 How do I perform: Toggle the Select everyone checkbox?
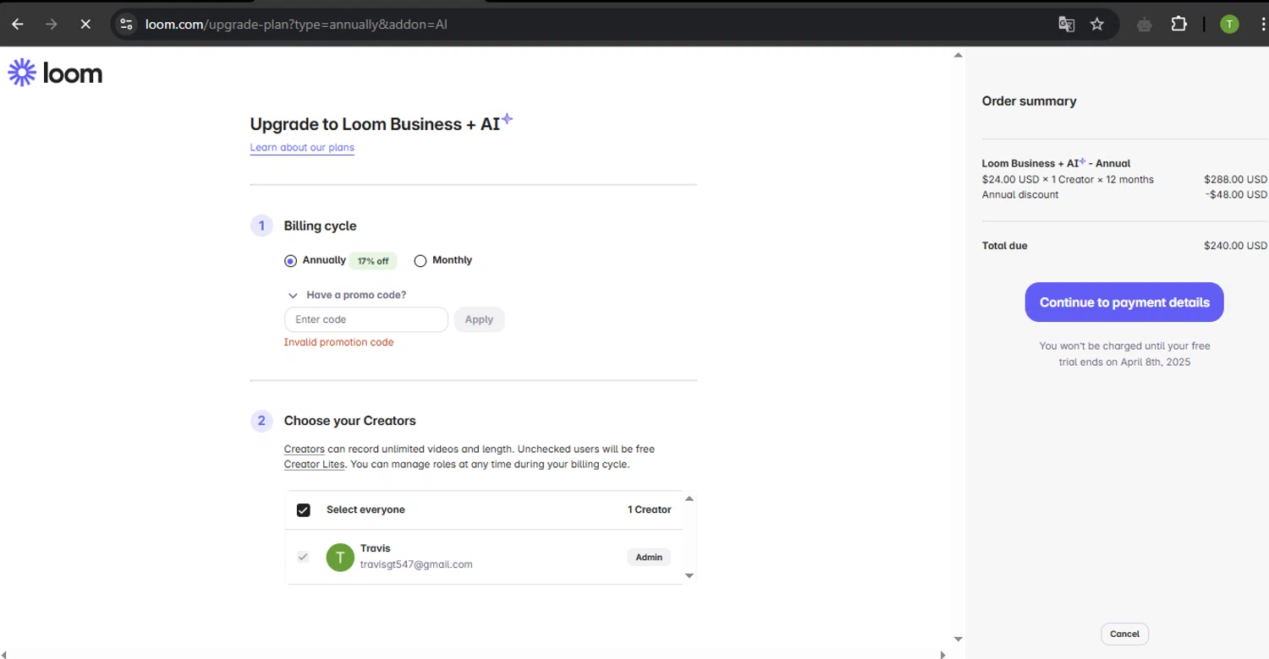click(304, 510)
